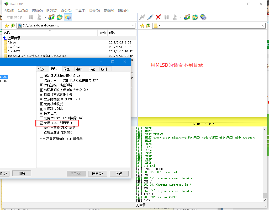Enable 被动模式连接使用站点 IP checkbox
Image resolution: width=269 pixels, height=210 pixels.
[41, 76]
